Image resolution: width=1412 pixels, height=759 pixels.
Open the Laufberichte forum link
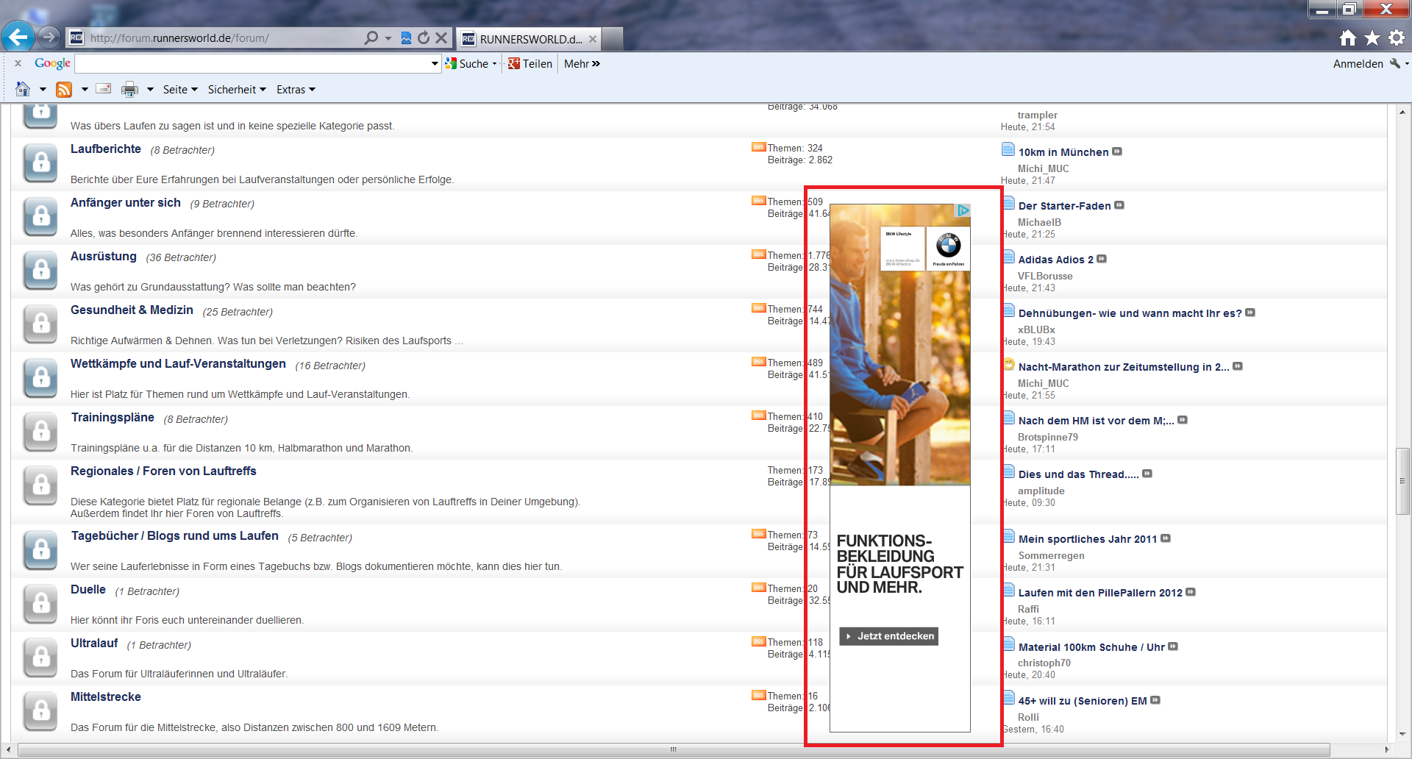106,149
